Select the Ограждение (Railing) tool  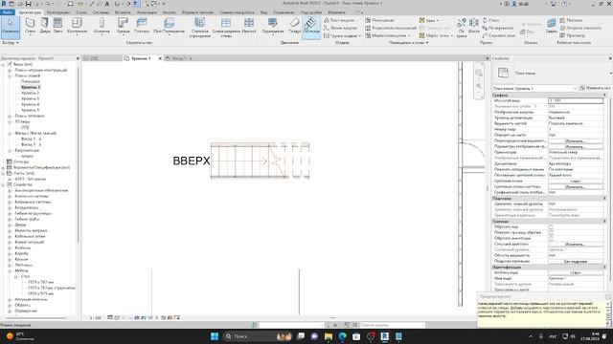272,26
